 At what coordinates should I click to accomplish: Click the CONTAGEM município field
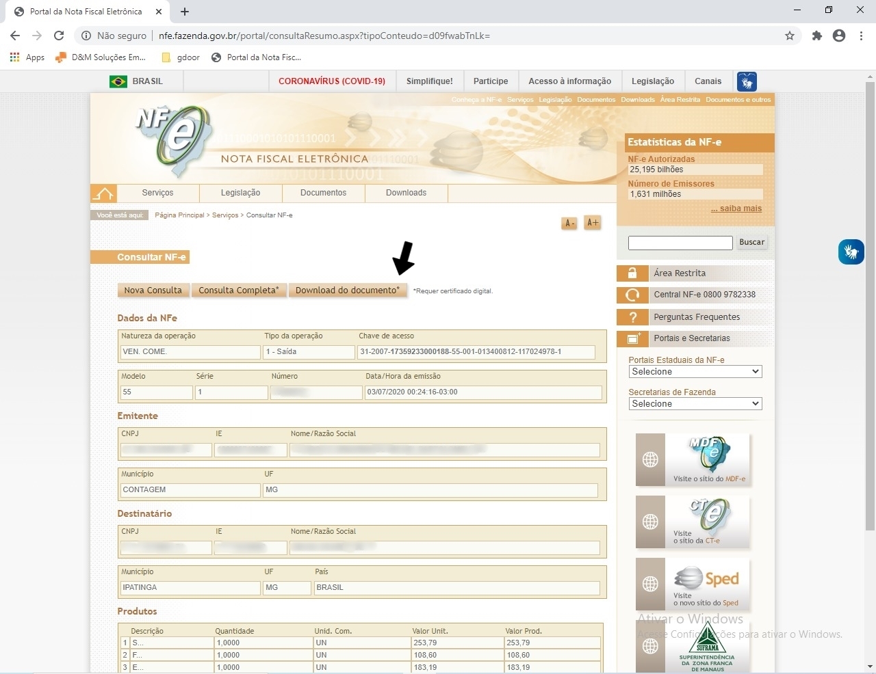point(190,490)
